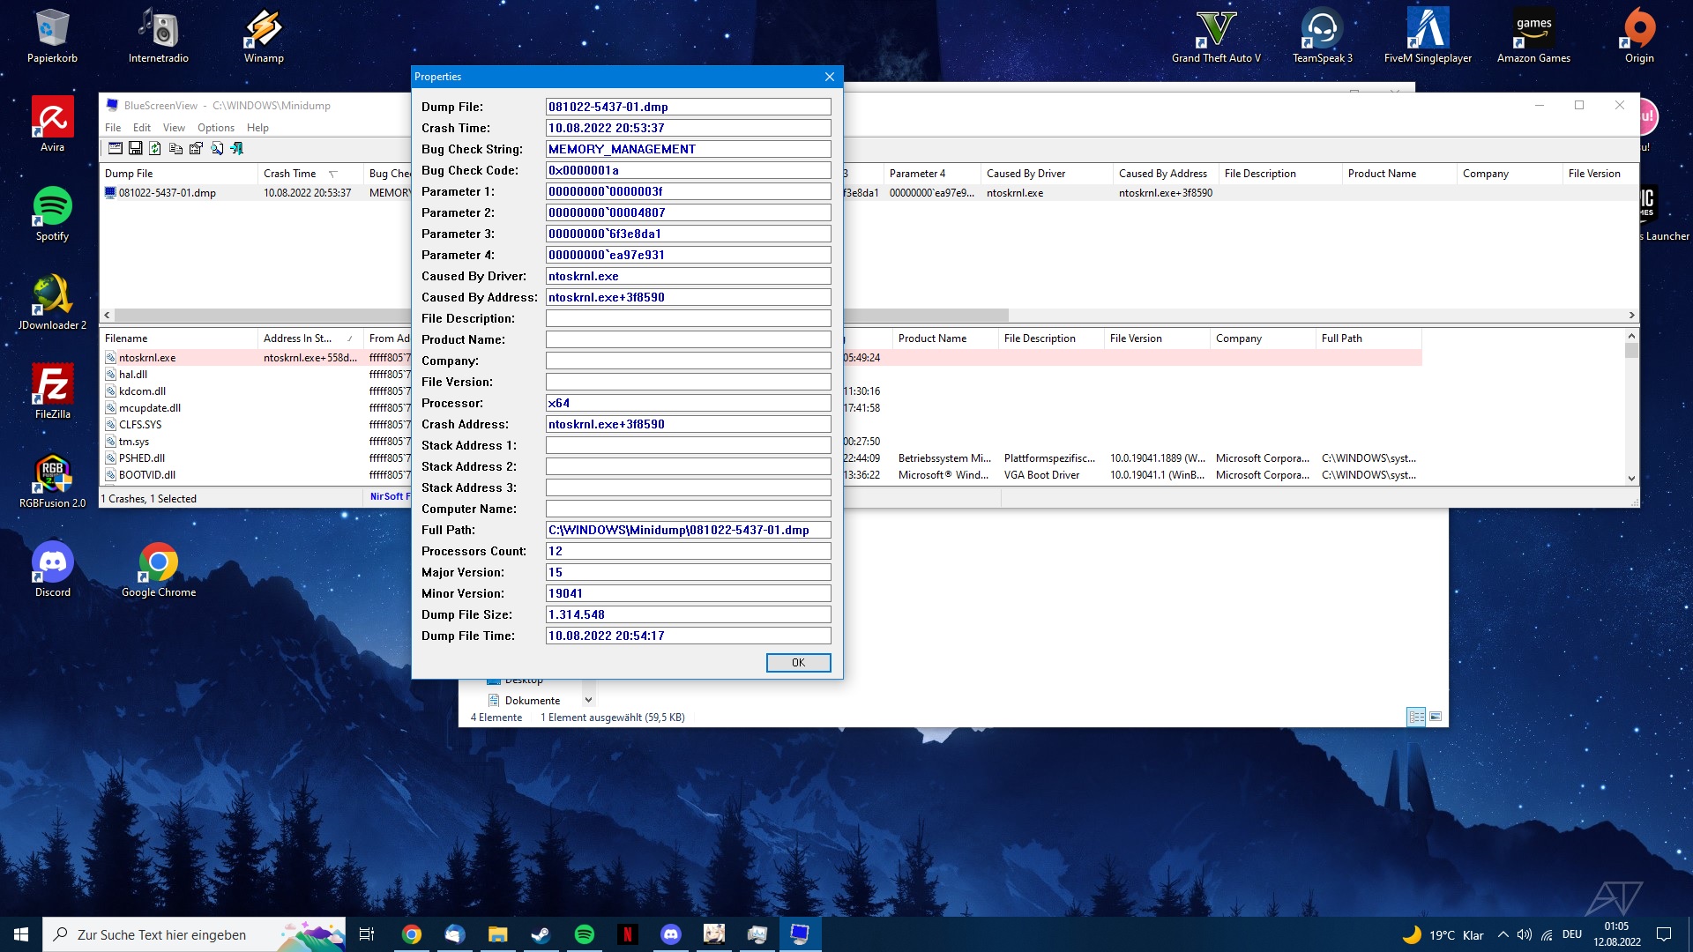Click the Properties toolbar icon
The height and width of the screenshot is (952, 1693).
coord(196,148)
